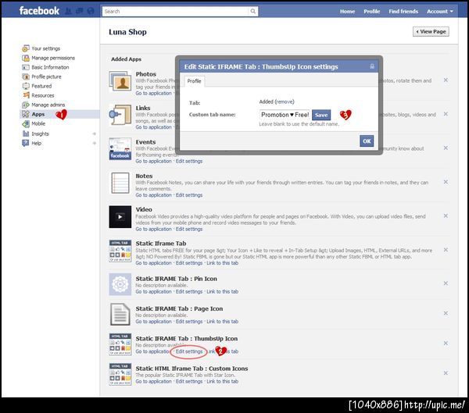This screenshot has height=413, width=469.
Task: Go to Profile in top navigation
Action: 372,12
